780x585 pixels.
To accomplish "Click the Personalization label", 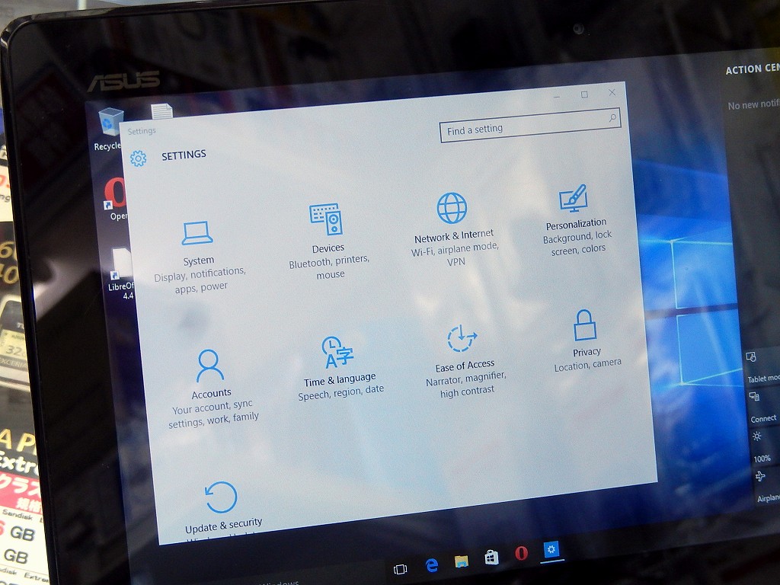I will pyautogui.click(x=576, y=225).
